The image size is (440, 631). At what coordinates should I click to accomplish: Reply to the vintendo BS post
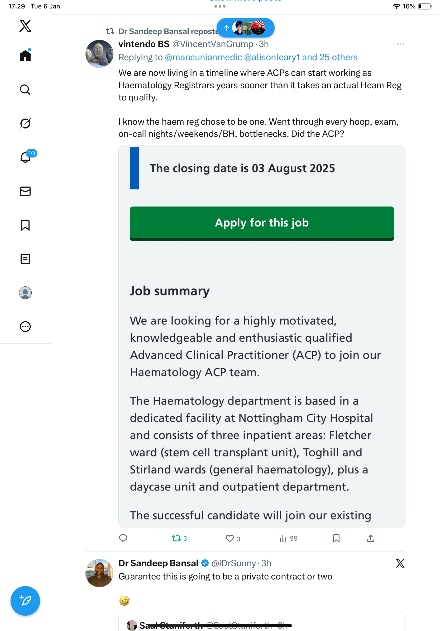[123, 538]
